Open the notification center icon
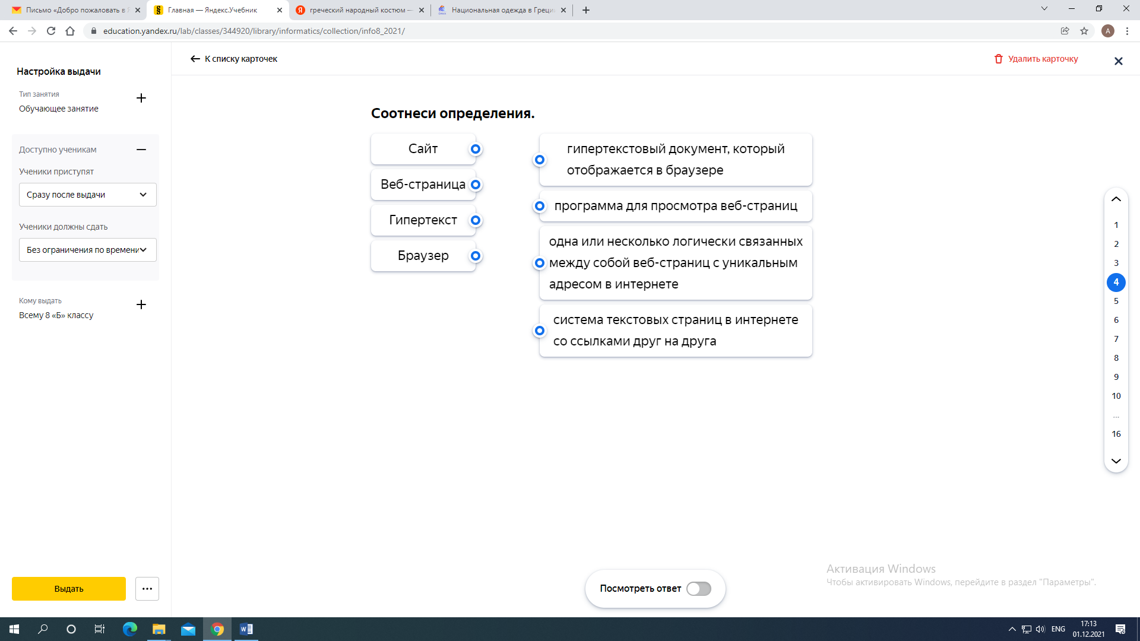 (1120, 629)
